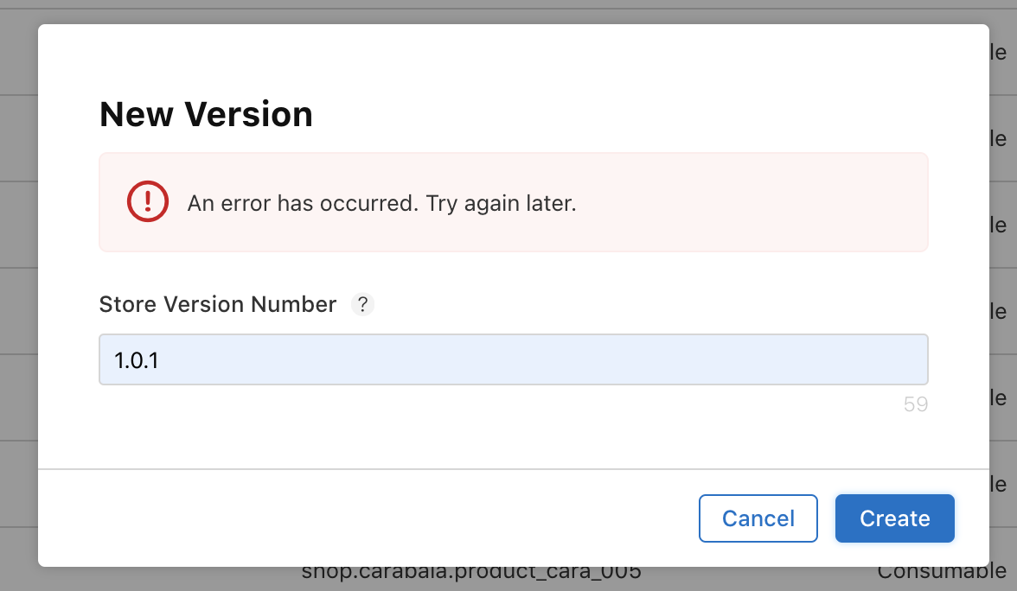The width and height of the screenshot is (1017, 591).
Task: Click empty dialog footer area left of Cancel
Action: 363,518
